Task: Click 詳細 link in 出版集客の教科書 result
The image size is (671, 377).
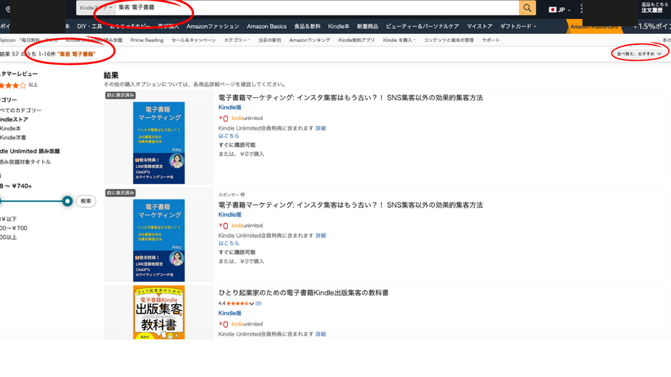Action: coord(321,334)
